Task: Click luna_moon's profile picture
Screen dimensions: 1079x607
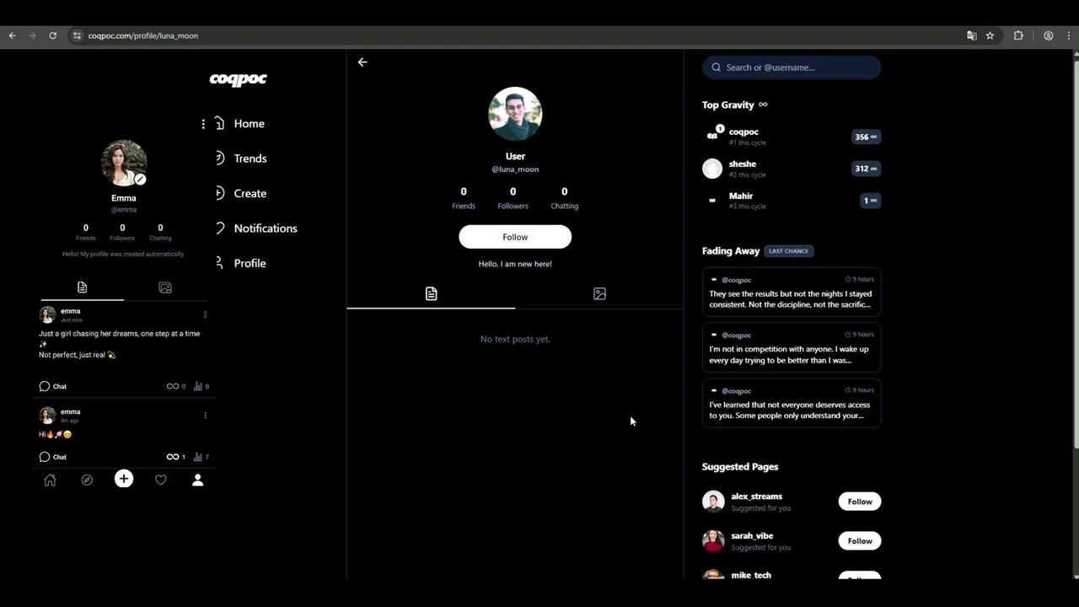Action: click(515, 114)
